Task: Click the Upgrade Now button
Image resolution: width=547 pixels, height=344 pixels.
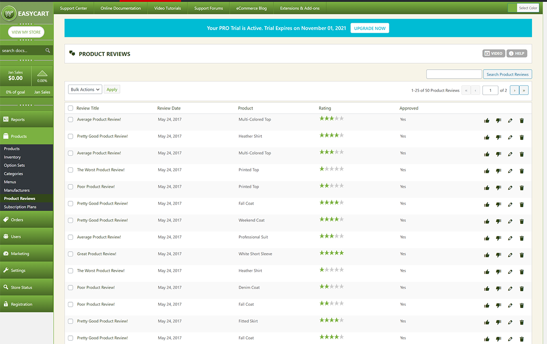Action: pyautogui.click(x=370, y=28)
